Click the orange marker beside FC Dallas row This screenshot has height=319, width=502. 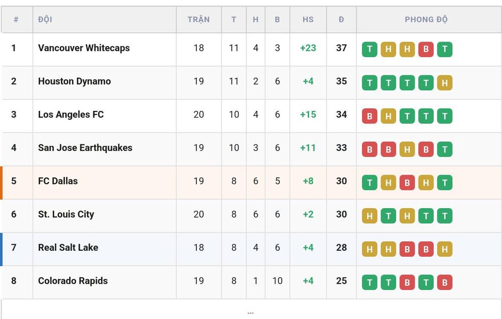[x=2, y=183]
